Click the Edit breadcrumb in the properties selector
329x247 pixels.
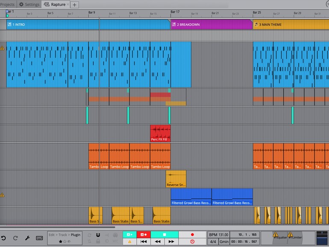pos(52,235)
